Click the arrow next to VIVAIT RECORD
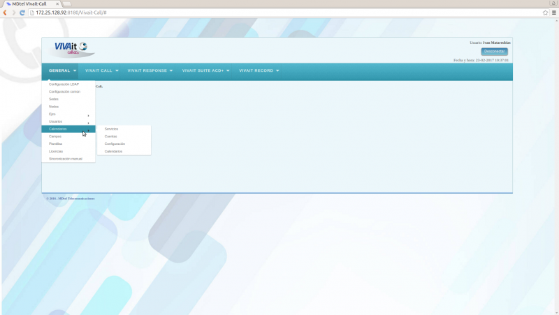Viewport: 559px width, 315px height. pos(277,71)
